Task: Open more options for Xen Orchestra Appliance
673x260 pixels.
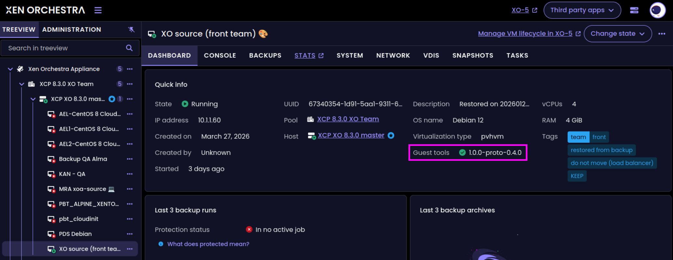Action: coord(130,69)
